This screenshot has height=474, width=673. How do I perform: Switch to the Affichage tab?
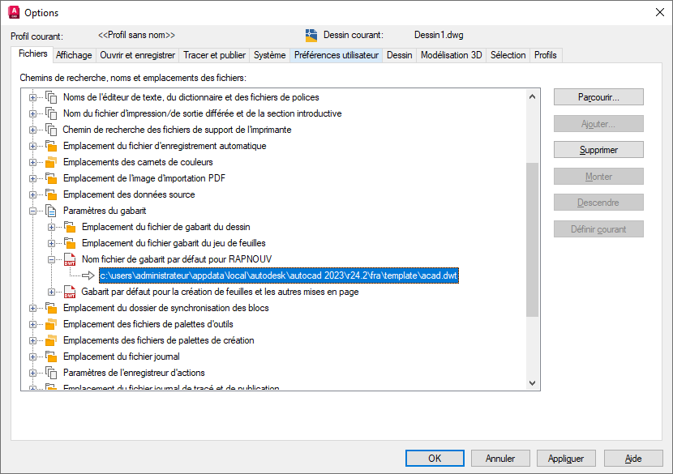74,55
